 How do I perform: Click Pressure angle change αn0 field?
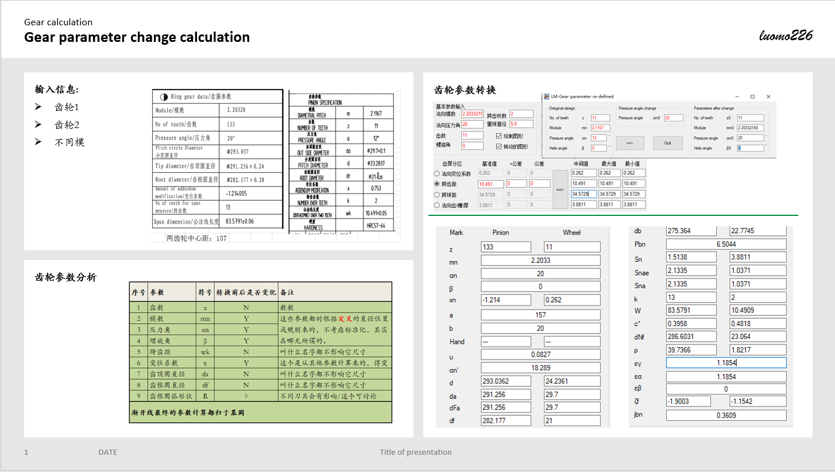674,118
